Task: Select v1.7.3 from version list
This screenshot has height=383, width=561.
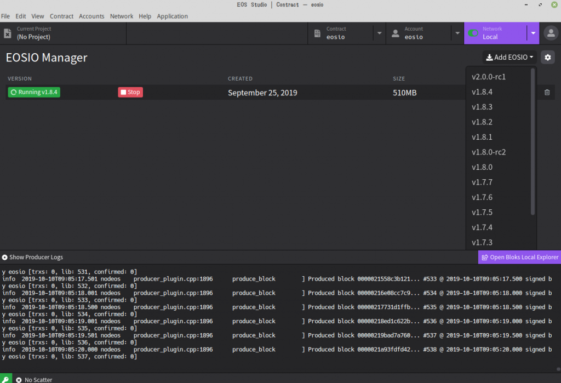Action: point(499,242)
